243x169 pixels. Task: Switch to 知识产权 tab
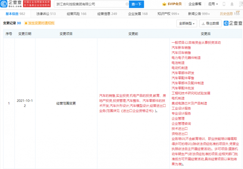pos(168,14)
